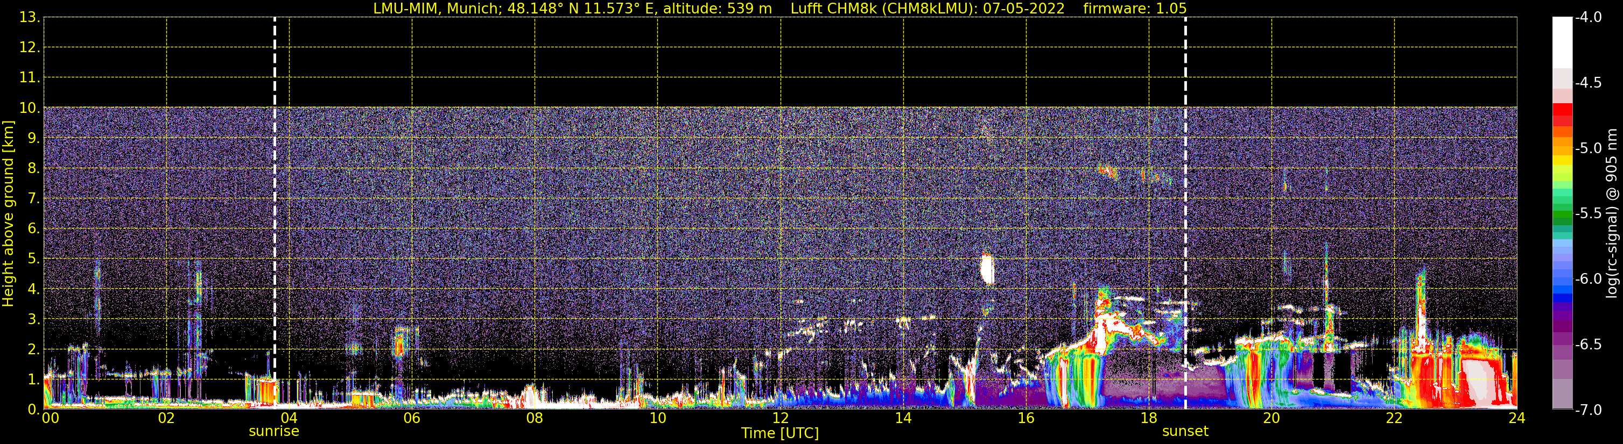
Task: Click the '12.' height tick label
Action: [30, 48]
